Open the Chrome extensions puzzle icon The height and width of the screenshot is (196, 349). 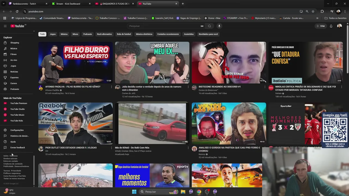pyautogui.click(x=322, y=11)
